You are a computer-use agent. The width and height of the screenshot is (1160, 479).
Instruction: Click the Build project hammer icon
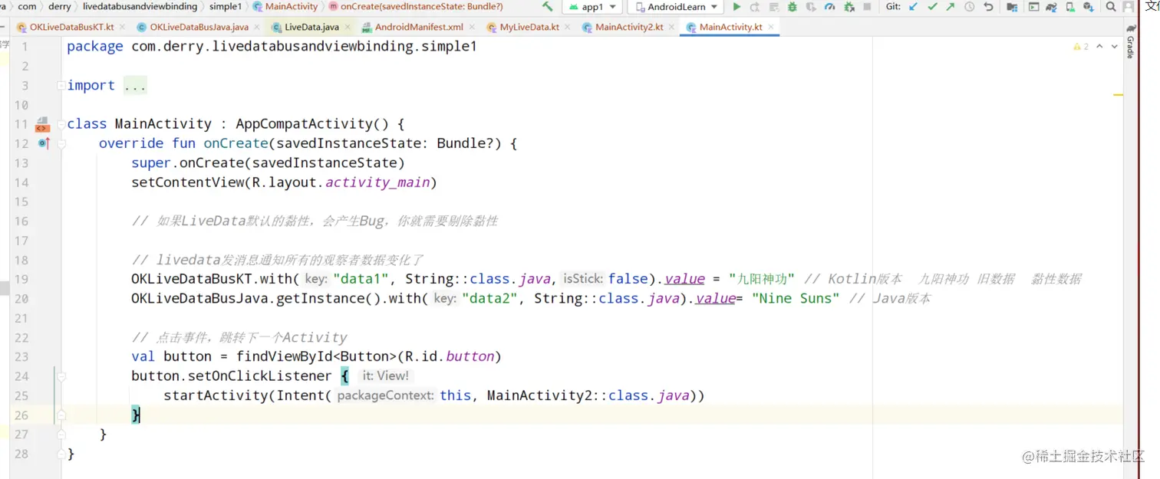point(547,7)
